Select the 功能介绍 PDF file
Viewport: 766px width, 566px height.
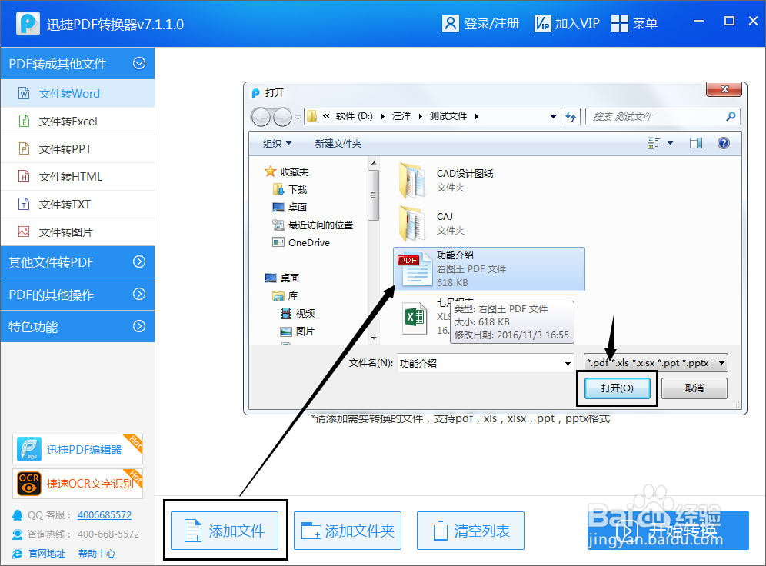[x=488, y=269]
